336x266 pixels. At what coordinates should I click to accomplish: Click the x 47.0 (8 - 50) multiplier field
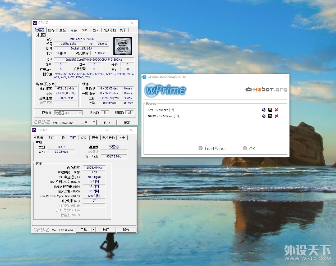point(66,93)
